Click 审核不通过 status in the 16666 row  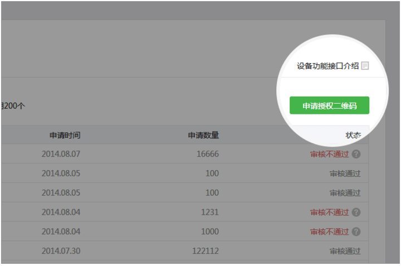point(329,154)
